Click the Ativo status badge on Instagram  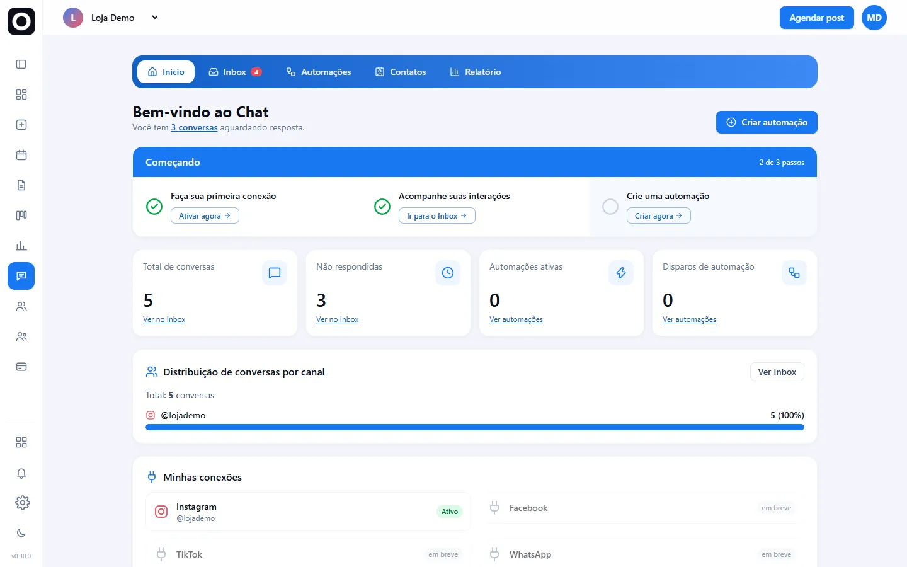[450, 512]
